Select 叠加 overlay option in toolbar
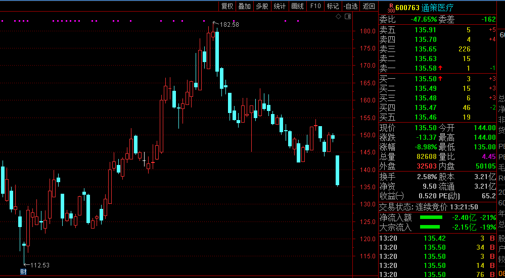This screenshot has height=278, width=505. [245, 6]
